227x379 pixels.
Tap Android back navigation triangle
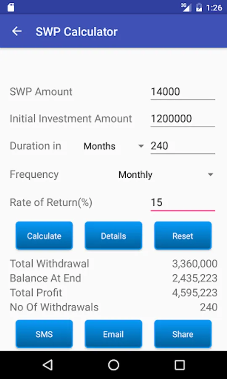click(x=47, y=365)
